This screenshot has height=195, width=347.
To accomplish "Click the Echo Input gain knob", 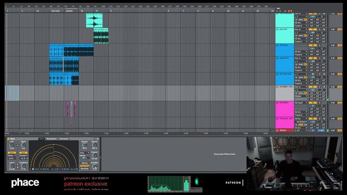I will click(x=11, y=166).
